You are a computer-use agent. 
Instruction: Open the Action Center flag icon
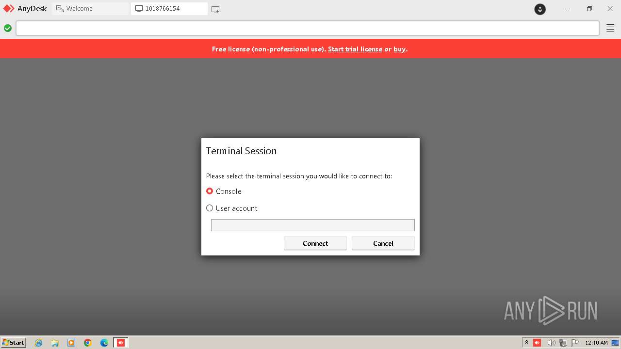pos(575,343)
